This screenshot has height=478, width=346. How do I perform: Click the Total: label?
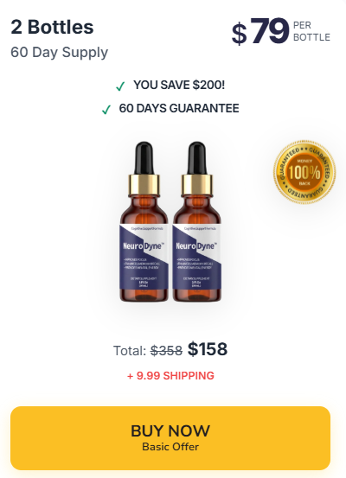point(130,351)
